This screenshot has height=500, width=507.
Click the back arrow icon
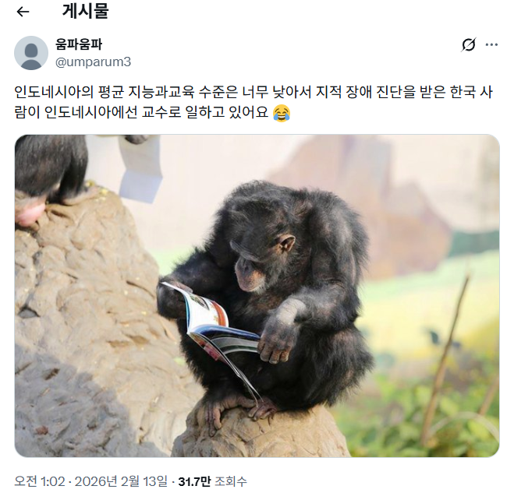(23, 12)
